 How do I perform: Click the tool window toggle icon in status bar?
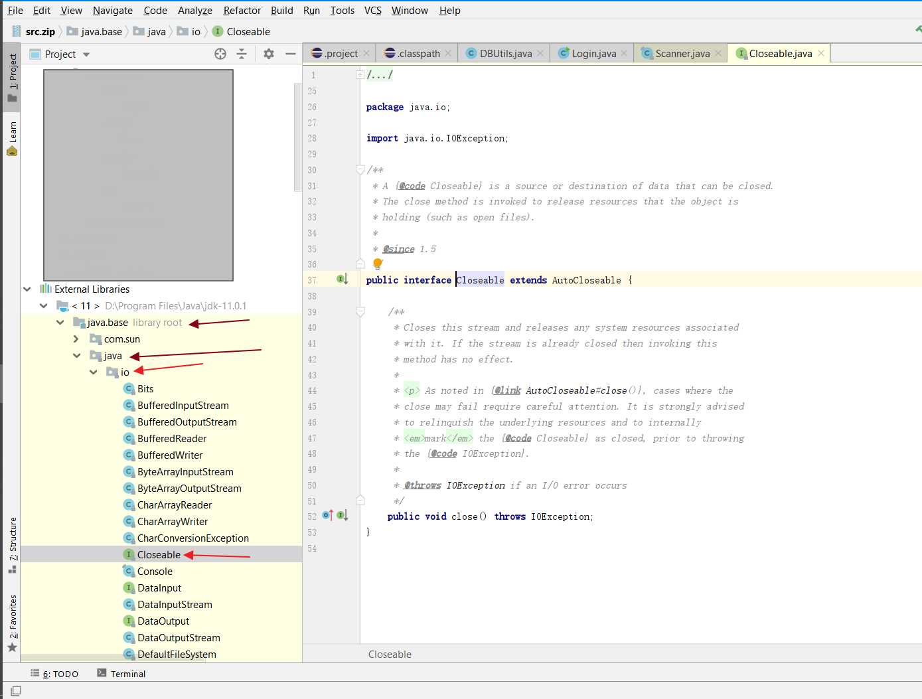(x=16, y=691)
